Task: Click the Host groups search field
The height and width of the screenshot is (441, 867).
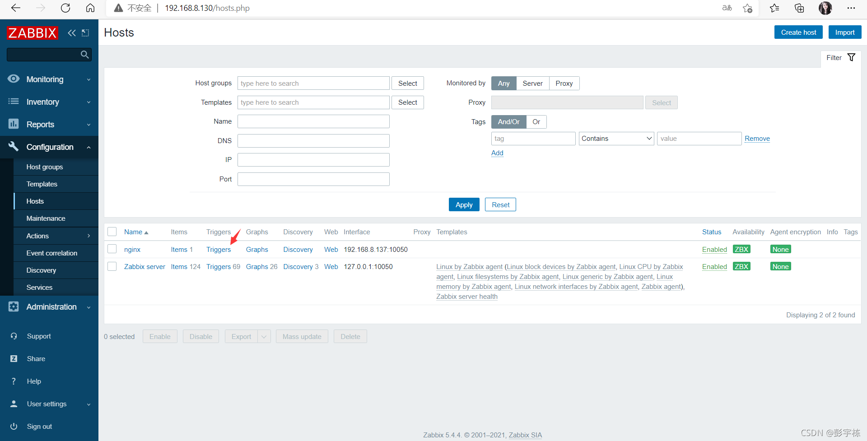Action: [313, 84]
